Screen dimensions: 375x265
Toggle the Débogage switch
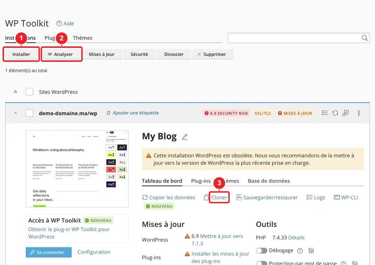[x=262, y=251]
